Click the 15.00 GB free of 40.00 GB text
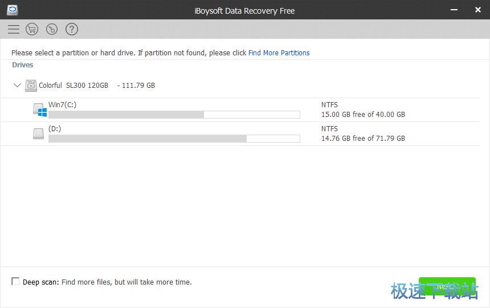Viewport: 490px width, 308px height. [x=363, y=114]
